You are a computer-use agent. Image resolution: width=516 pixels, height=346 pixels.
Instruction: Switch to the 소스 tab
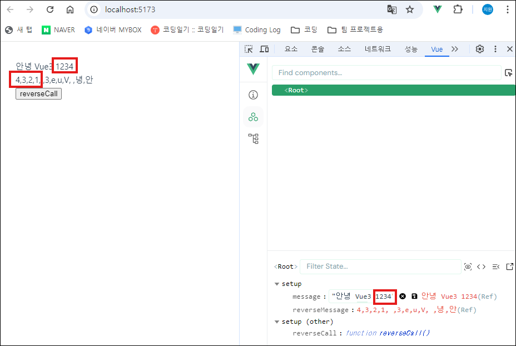click(344, 49)
